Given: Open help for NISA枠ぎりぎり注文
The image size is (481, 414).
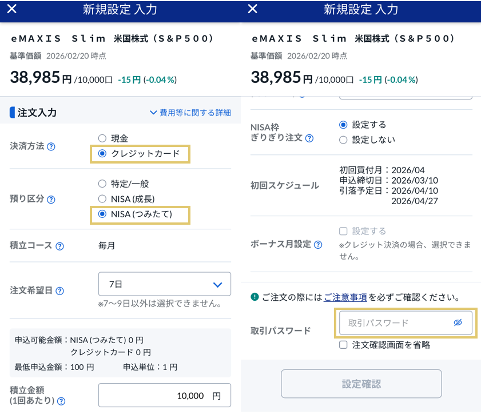Looking at the screenshot, I should click(309, 138).
